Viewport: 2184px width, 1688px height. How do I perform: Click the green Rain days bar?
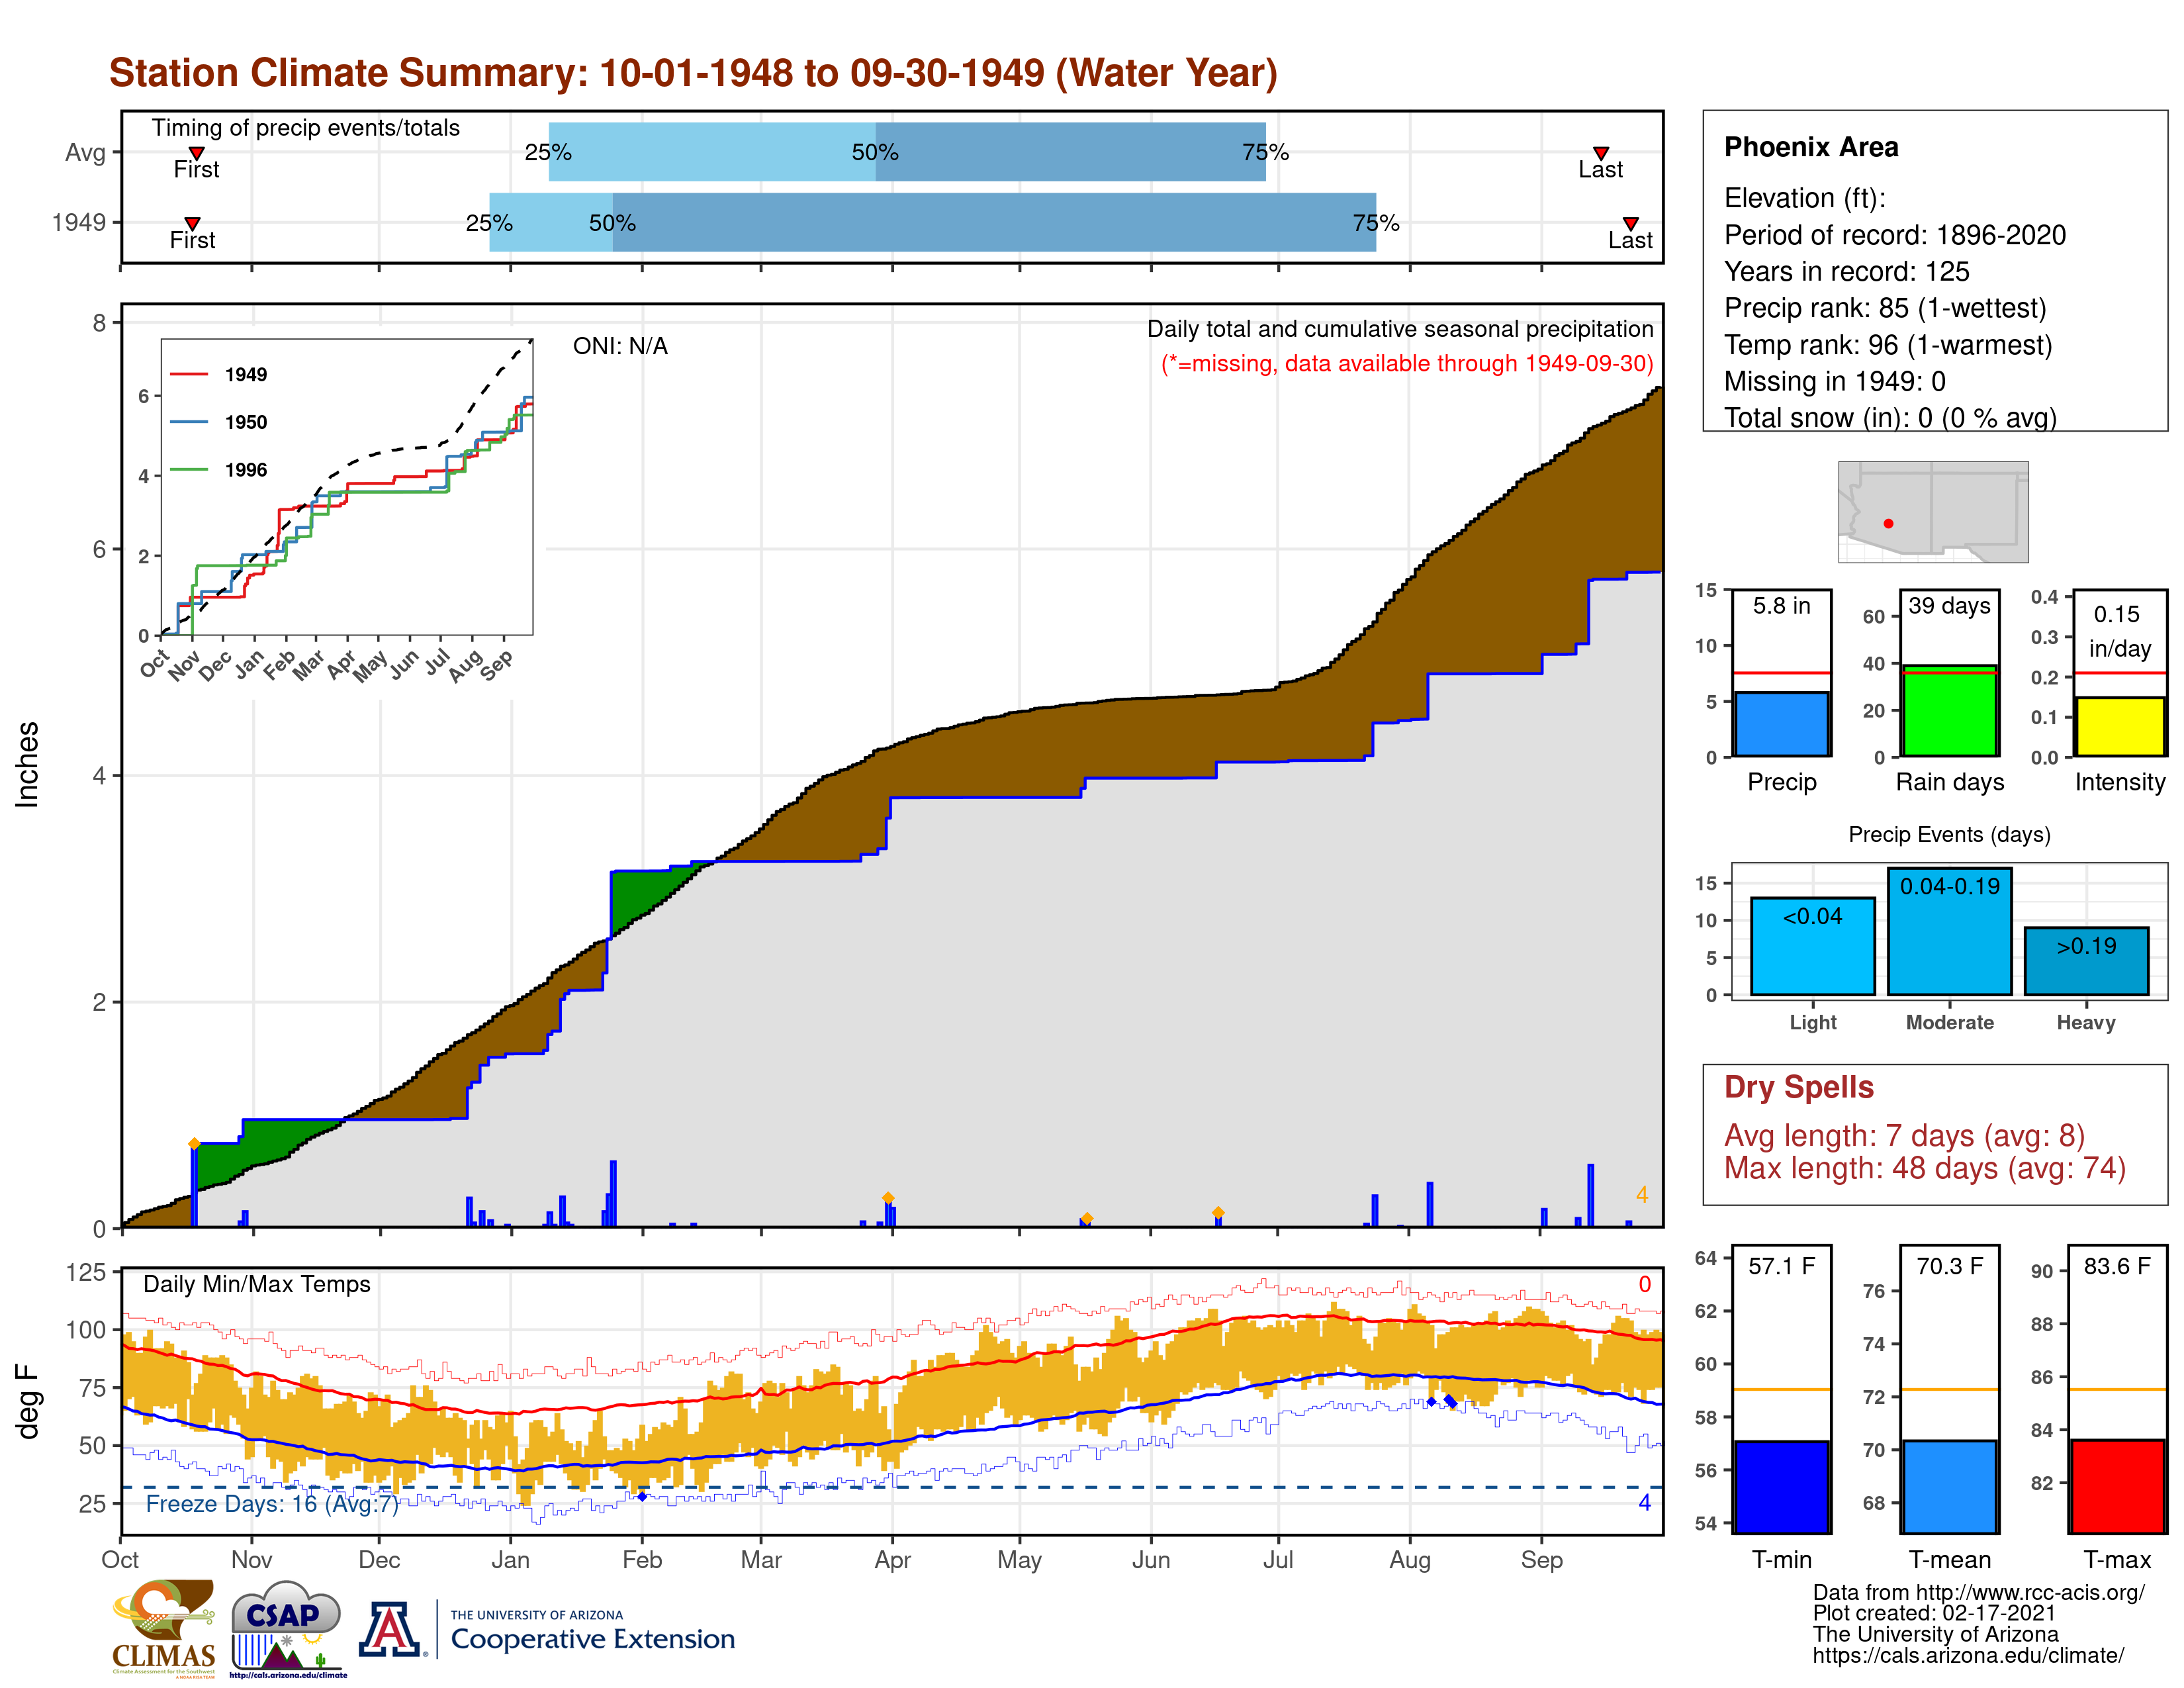1950,711
